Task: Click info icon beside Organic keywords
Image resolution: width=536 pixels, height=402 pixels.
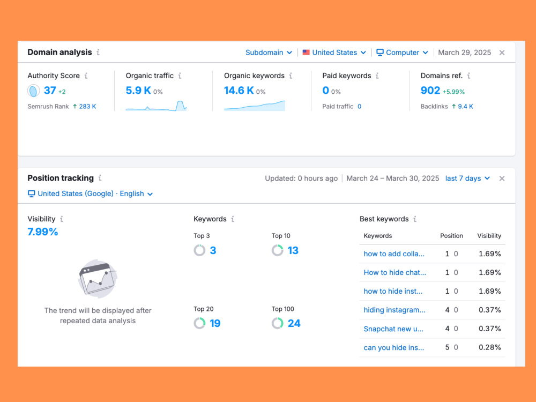Action: (291, 76)
